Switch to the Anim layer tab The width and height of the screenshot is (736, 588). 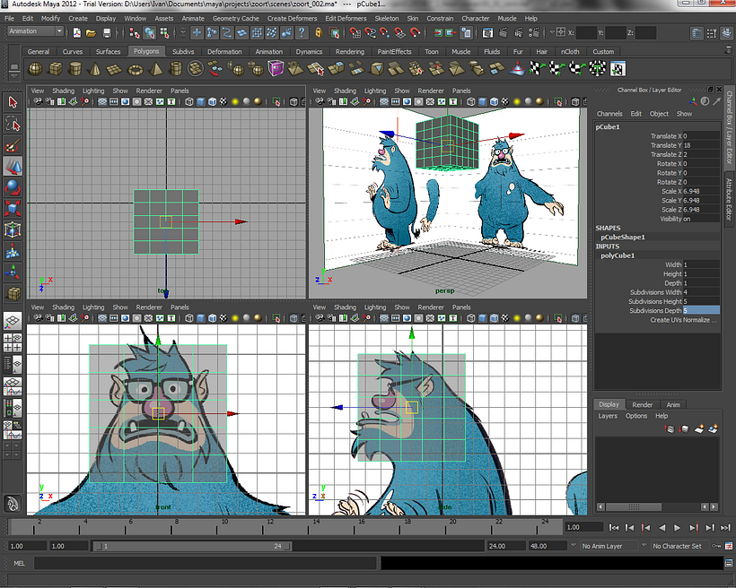coord(673,404)
